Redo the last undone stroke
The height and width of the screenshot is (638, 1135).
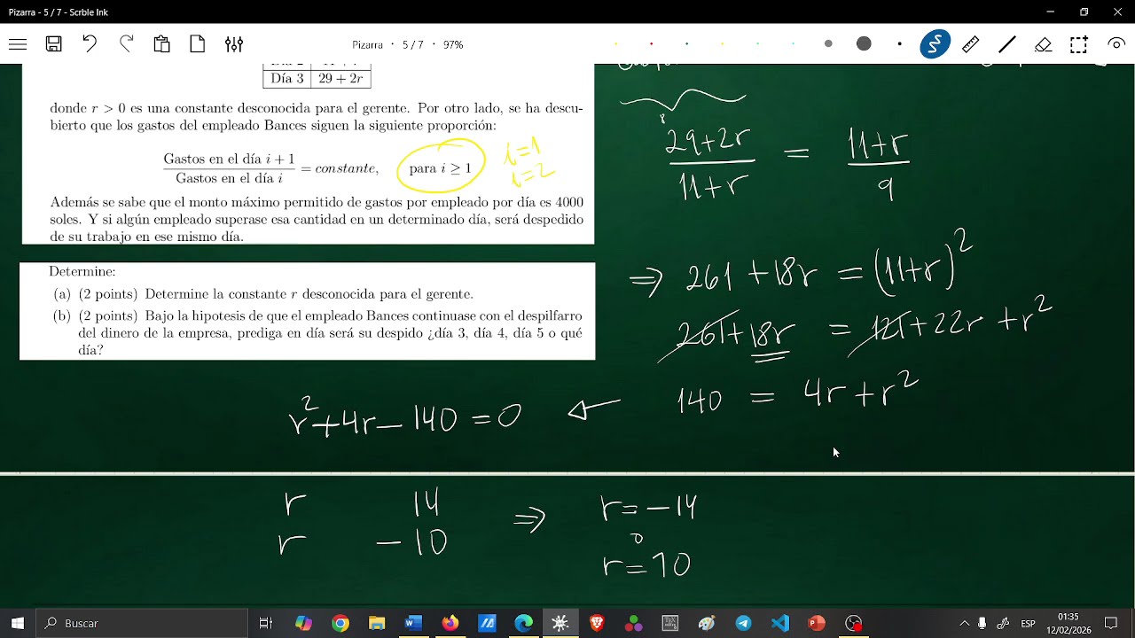click(126, 44)
